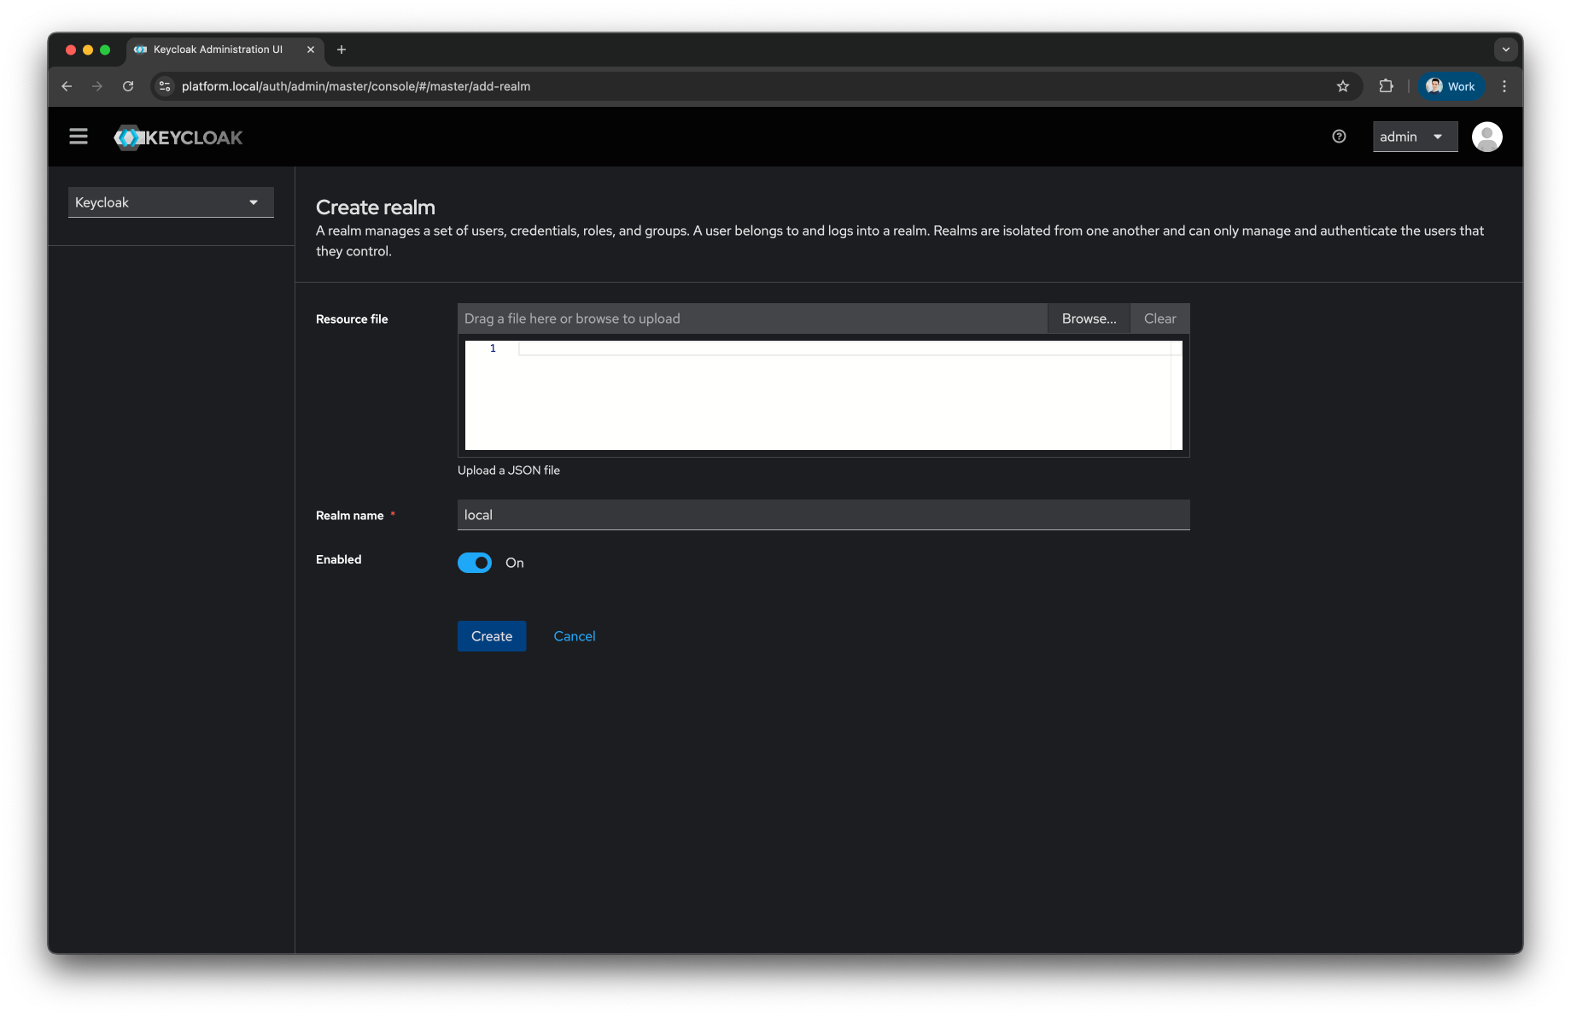Image resolution: width=1571 pixels, height=1017 pixels.
Task: Open the help question mark icon
Action: [x=1339, y=137]
